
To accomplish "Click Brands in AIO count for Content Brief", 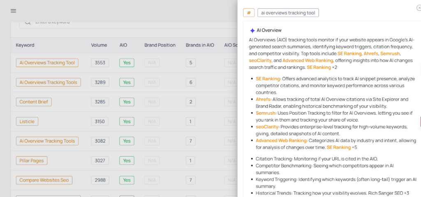I will (x=191, y=102).
